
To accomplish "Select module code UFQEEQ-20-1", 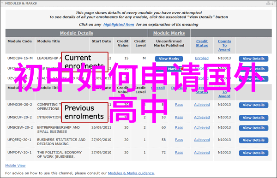I will pos(19,140).
